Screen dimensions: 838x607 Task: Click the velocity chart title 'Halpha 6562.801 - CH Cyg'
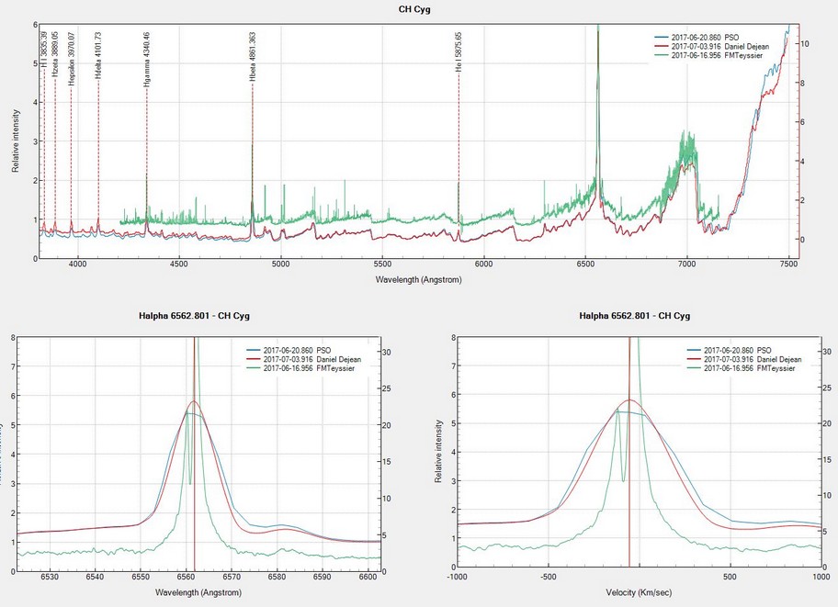point(634,315)
